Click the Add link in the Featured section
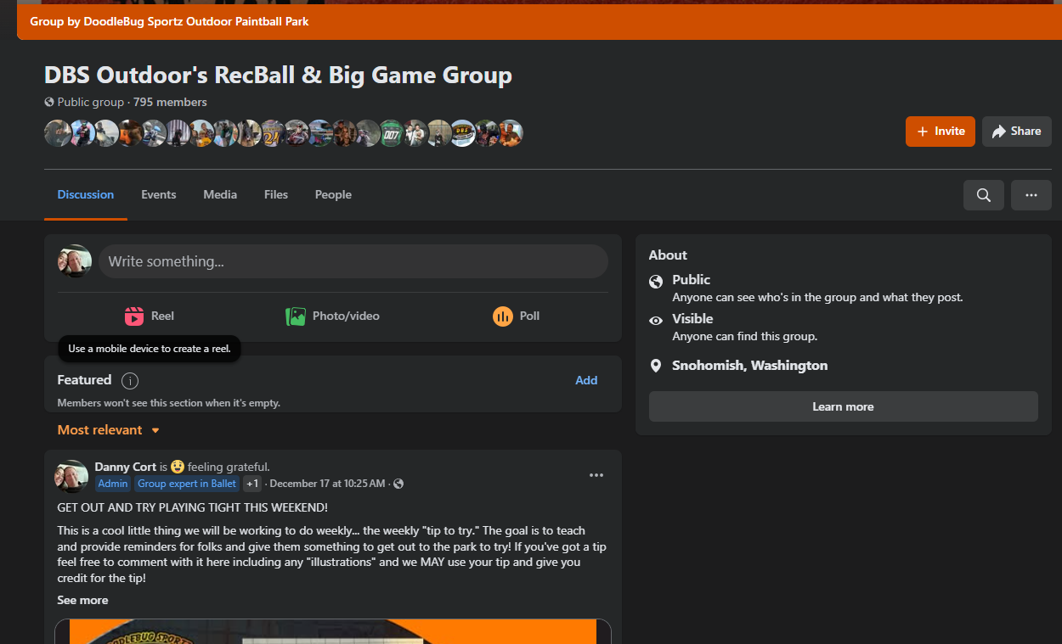The height and width of the screenshot is (644, 1062). (586, 381)
